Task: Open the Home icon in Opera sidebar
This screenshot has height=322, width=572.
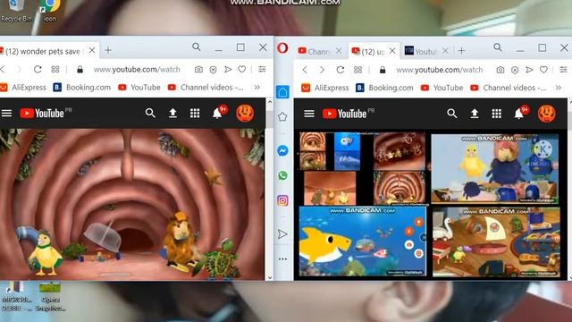Action: (x=282, y=92)
